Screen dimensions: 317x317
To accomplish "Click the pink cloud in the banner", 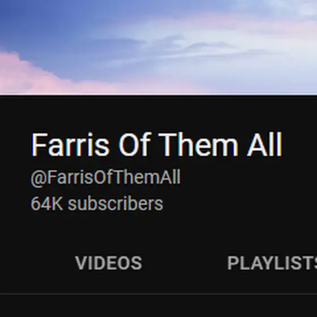I will (24, 75).
